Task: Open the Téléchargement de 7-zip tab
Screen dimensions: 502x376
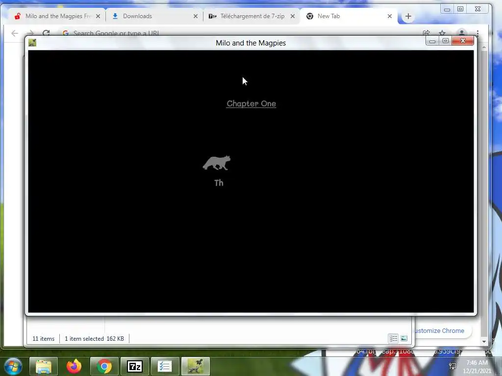Action: (x=252, y=16)
